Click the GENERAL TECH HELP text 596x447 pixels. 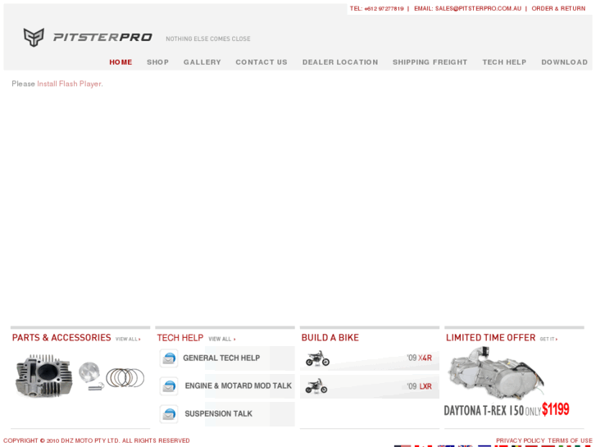(221, 358)
